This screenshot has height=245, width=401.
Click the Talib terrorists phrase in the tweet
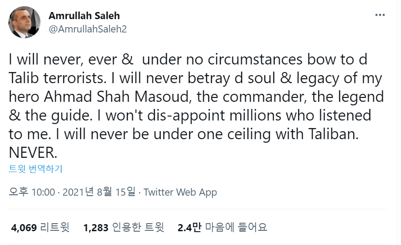click(57, 78)
